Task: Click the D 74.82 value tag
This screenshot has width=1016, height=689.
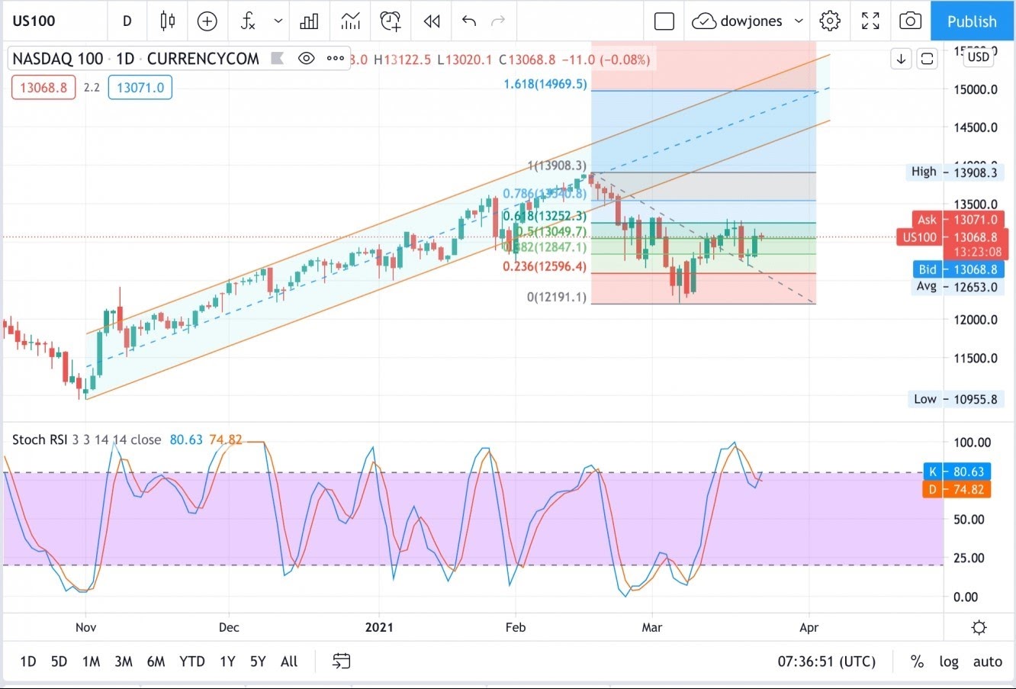Action: [957, 489]
